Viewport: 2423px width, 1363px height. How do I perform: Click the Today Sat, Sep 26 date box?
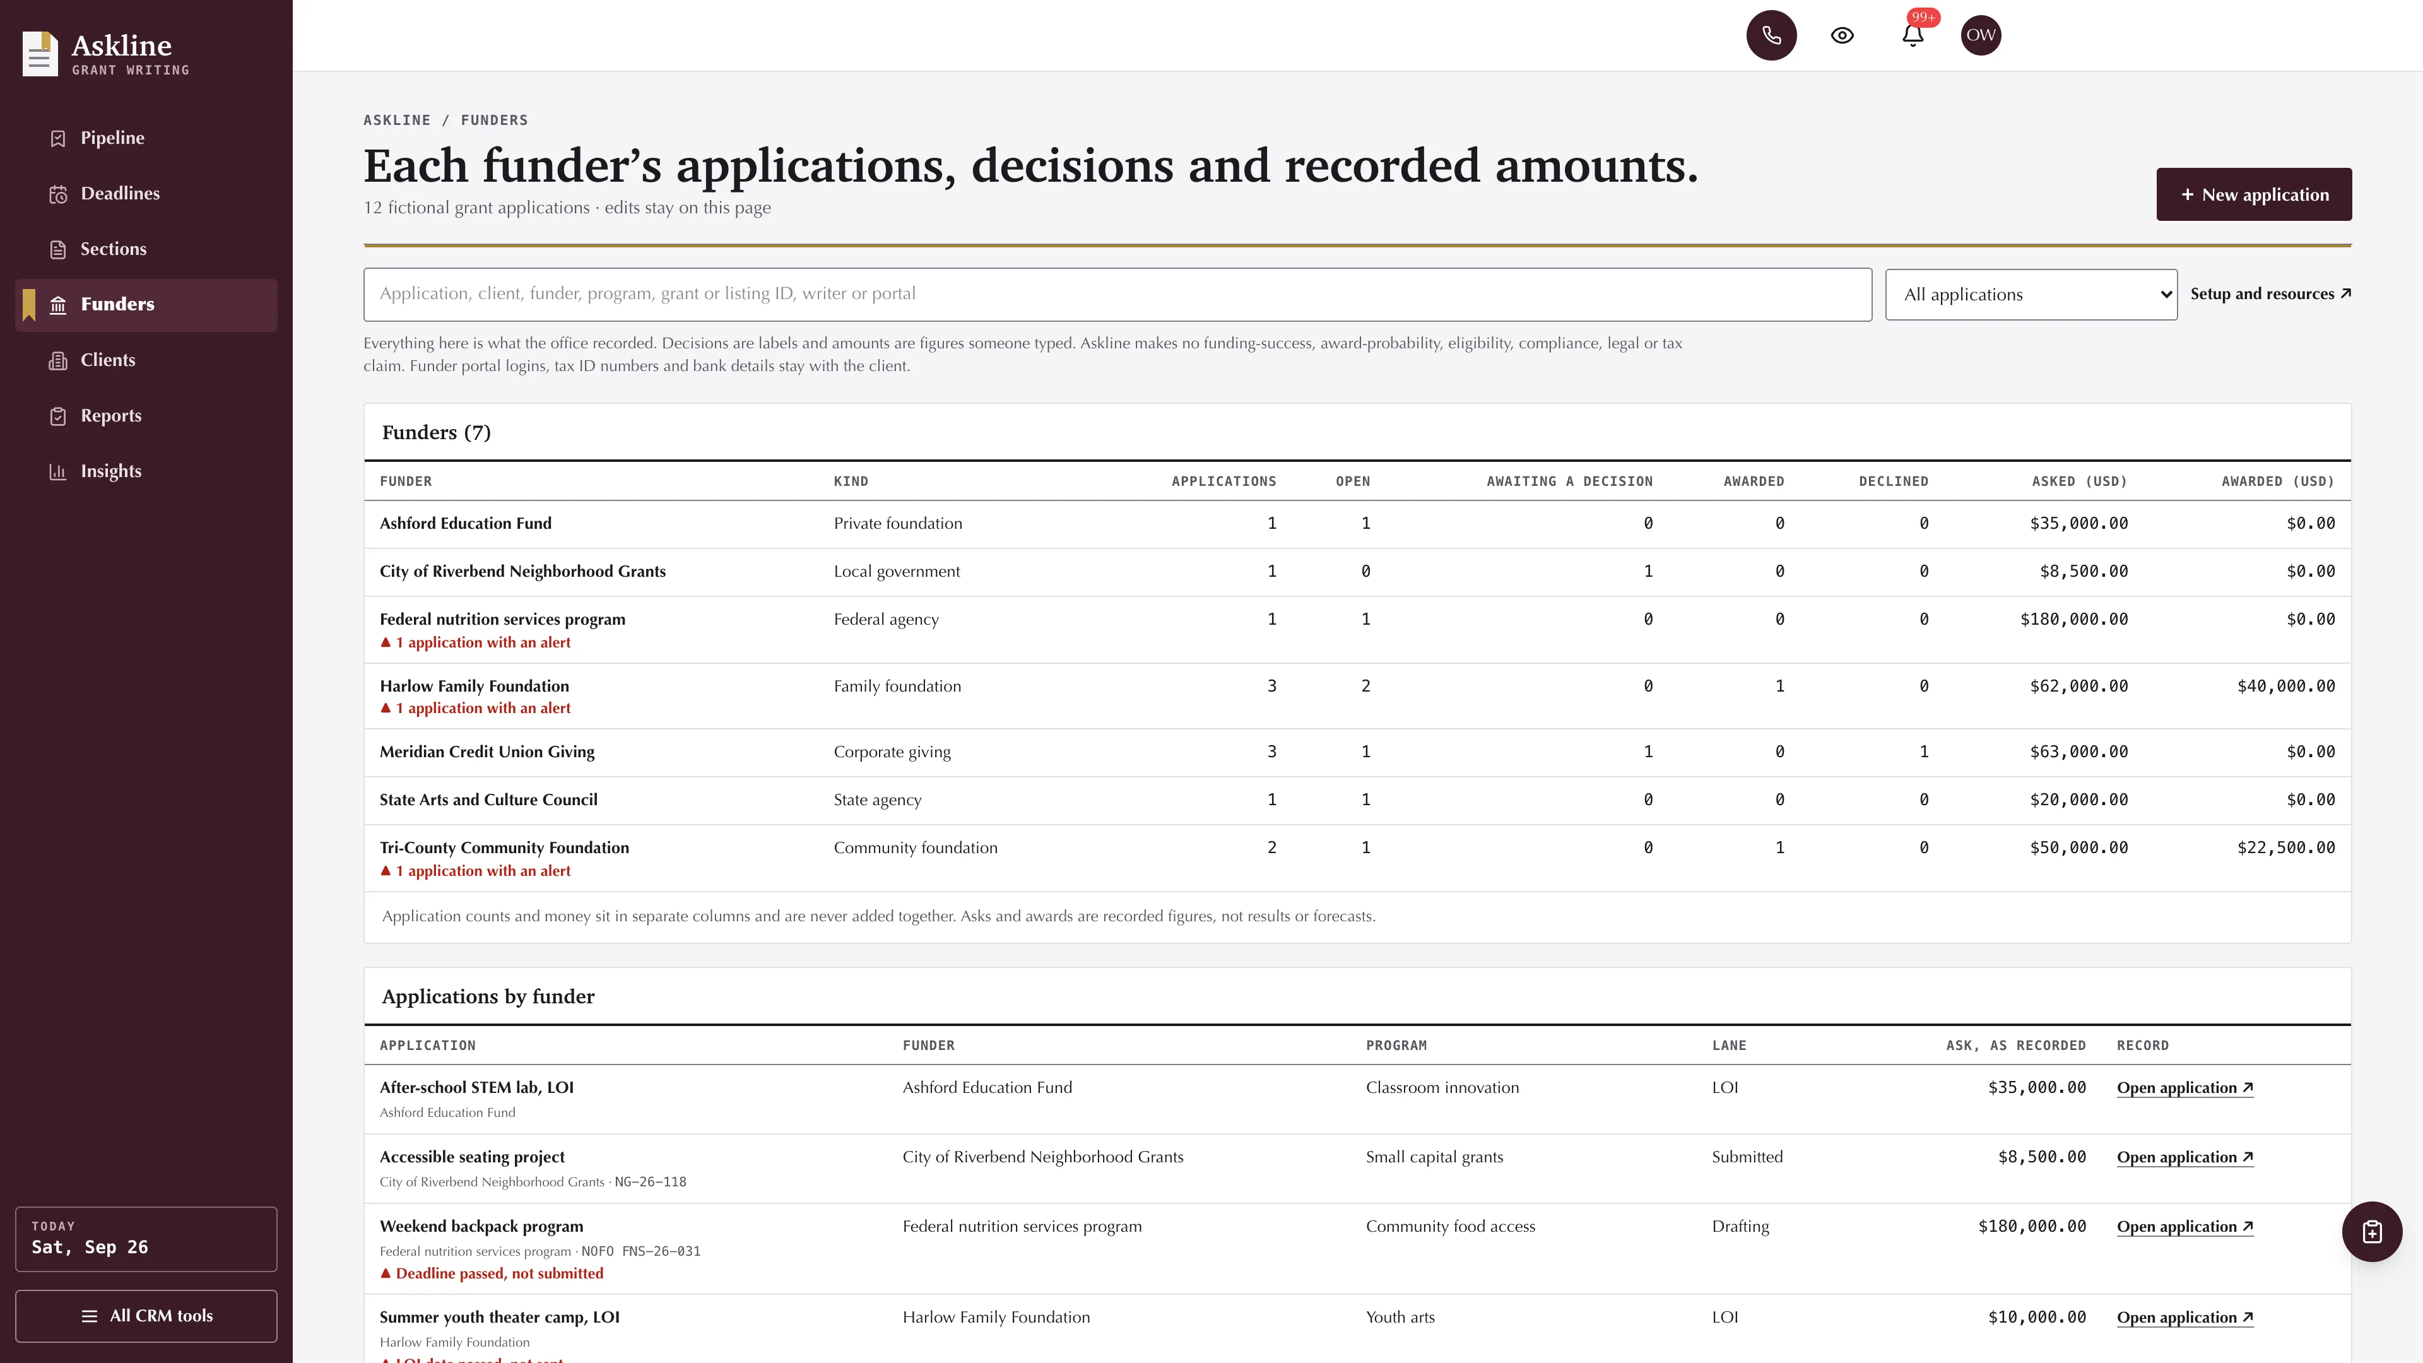click(146, 1239)
